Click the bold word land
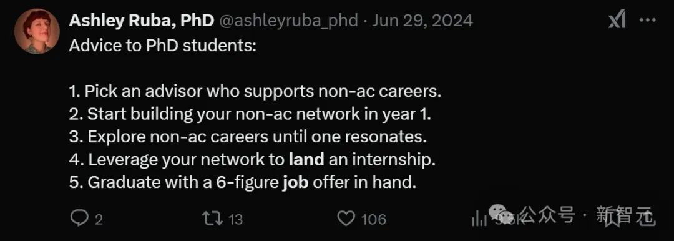 click(x=306, y=160)
